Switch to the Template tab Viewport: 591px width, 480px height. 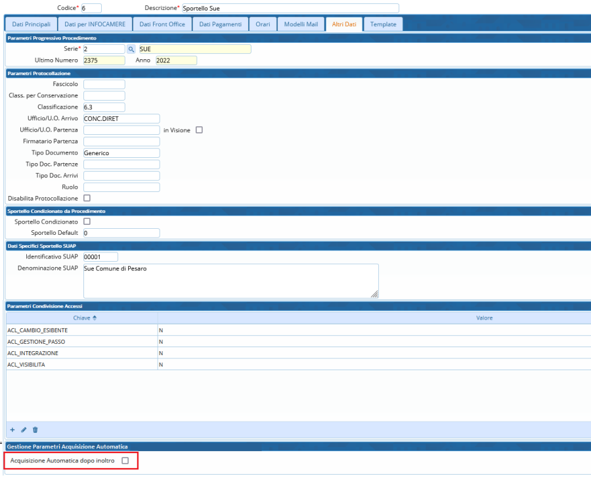383,24
